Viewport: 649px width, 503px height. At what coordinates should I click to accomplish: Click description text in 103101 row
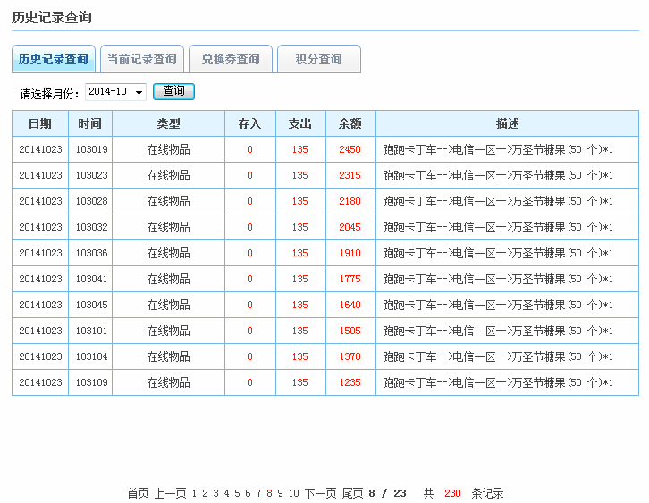498,331
